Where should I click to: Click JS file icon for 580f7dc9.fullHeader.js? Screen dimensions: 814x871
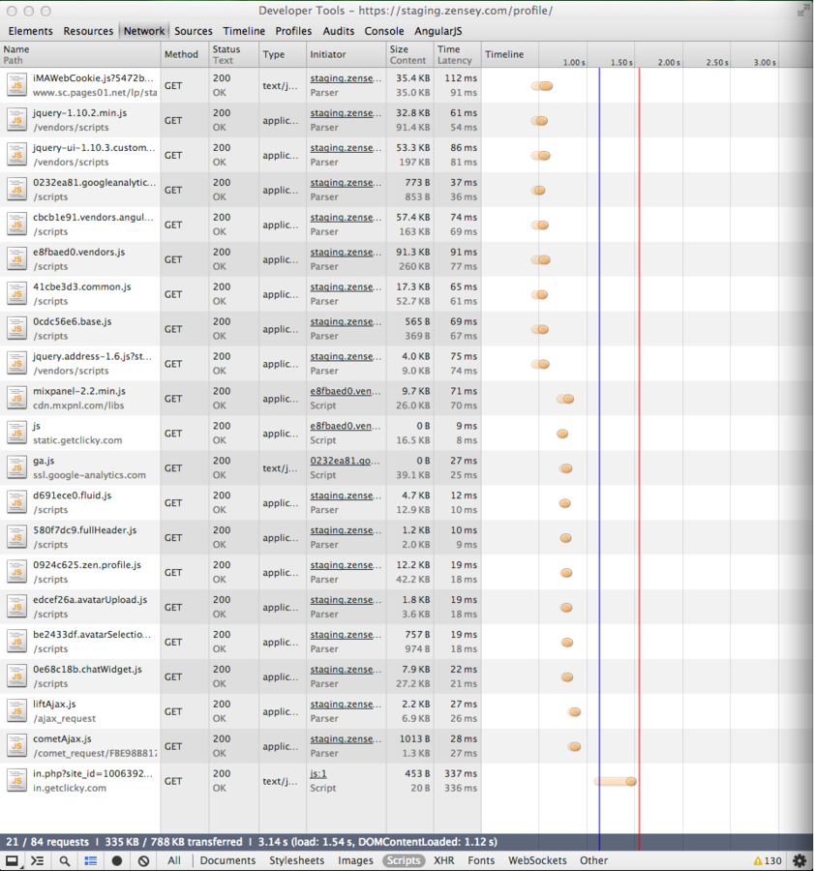click(16, 538)
